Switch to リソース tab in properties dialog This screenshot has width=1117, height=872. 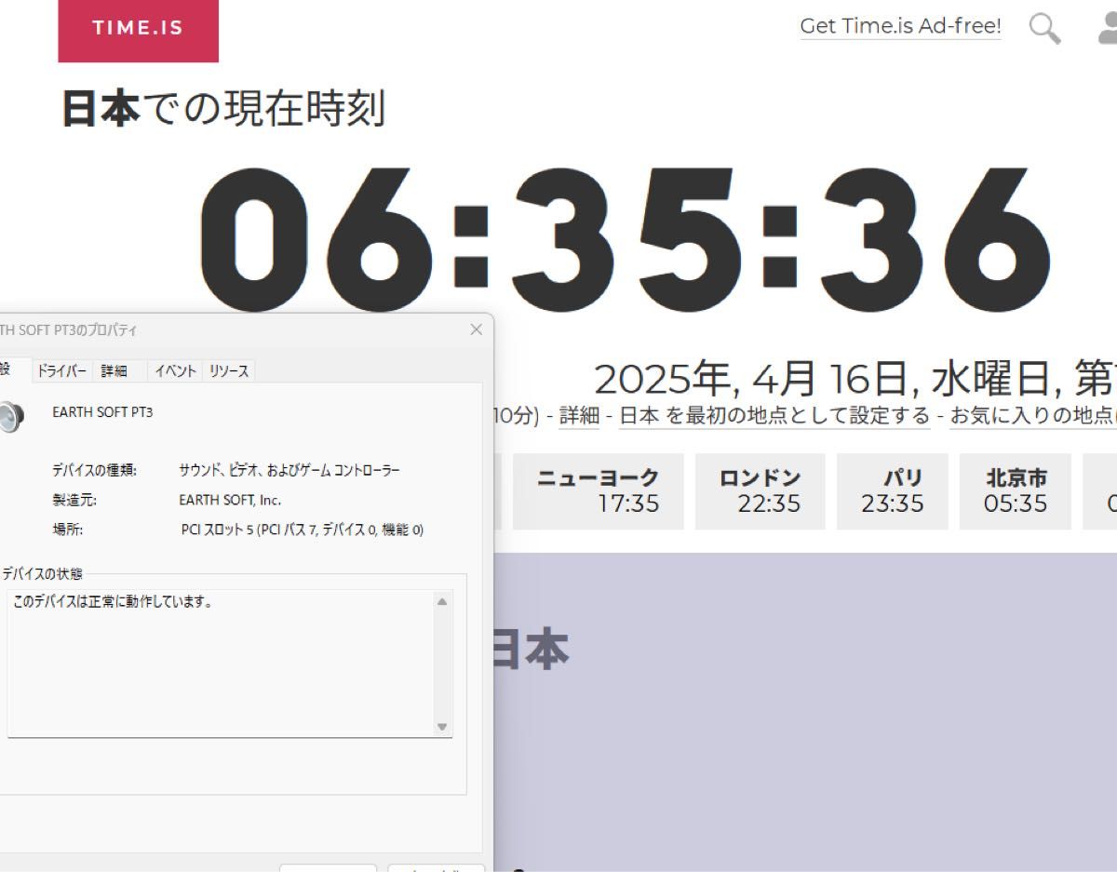coord(229,370)
